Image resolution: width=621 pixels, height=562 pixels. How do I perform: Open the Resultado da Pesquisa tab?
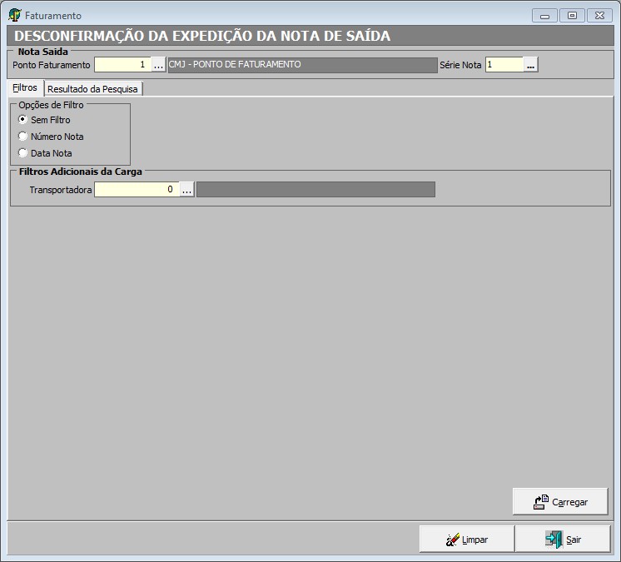[x=92, y=89]
